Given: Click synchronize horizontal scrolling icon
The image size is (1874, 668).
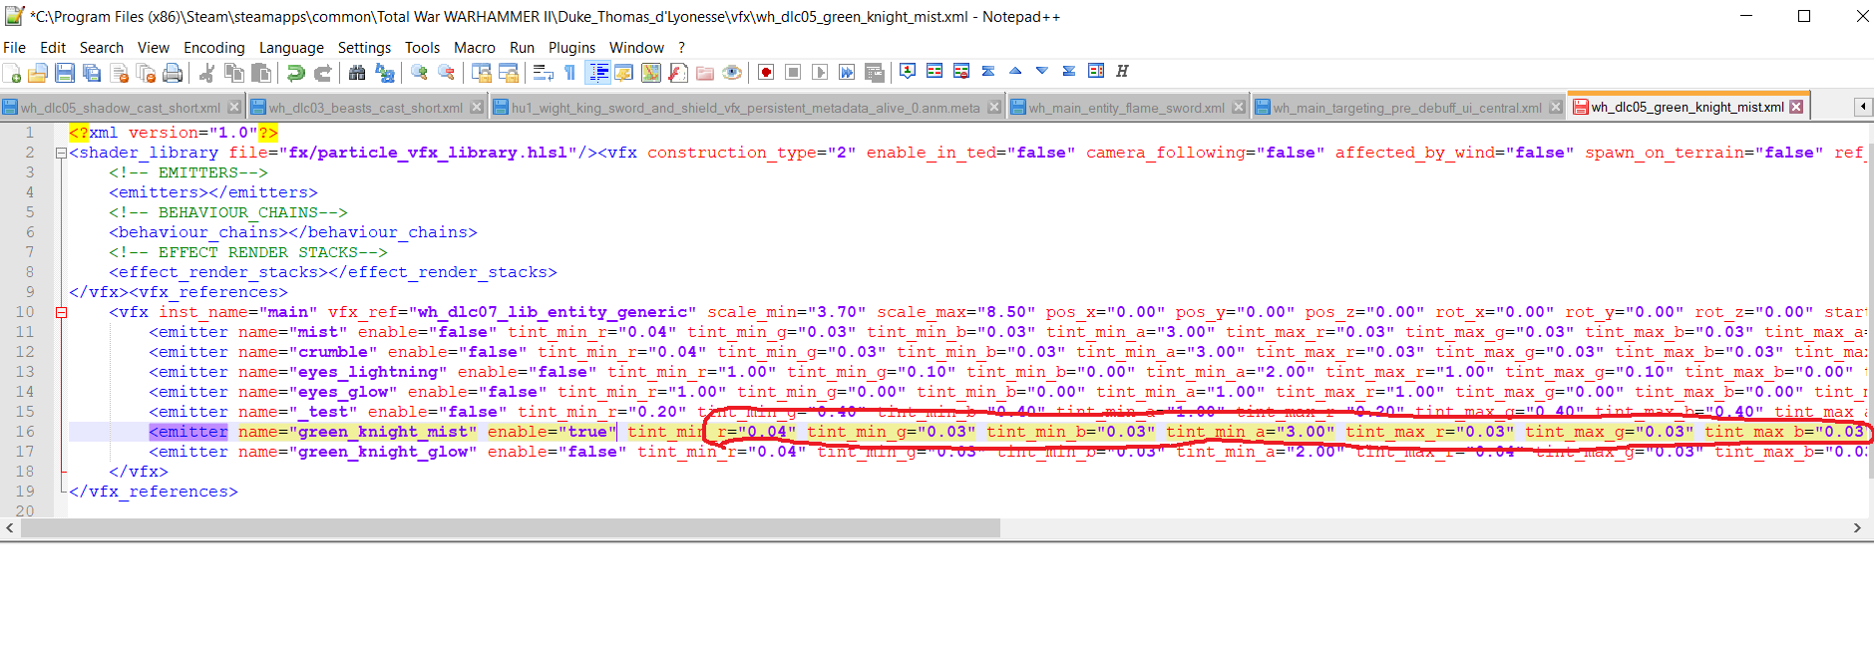Looking at the screenshot, I should point(508,72).
